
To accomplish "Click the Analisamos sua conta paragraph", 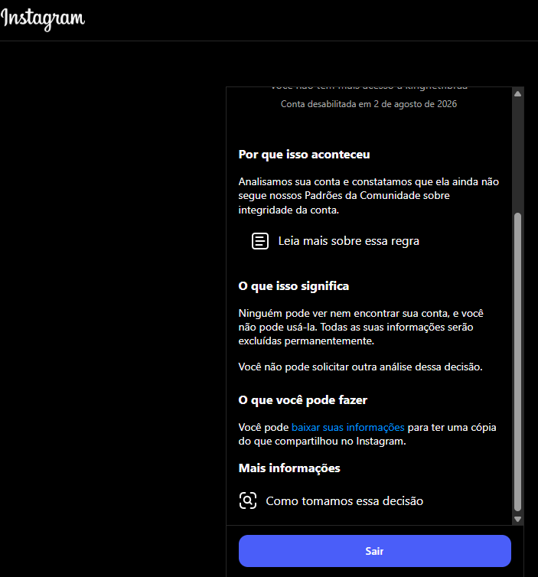I will click(369, 196).
